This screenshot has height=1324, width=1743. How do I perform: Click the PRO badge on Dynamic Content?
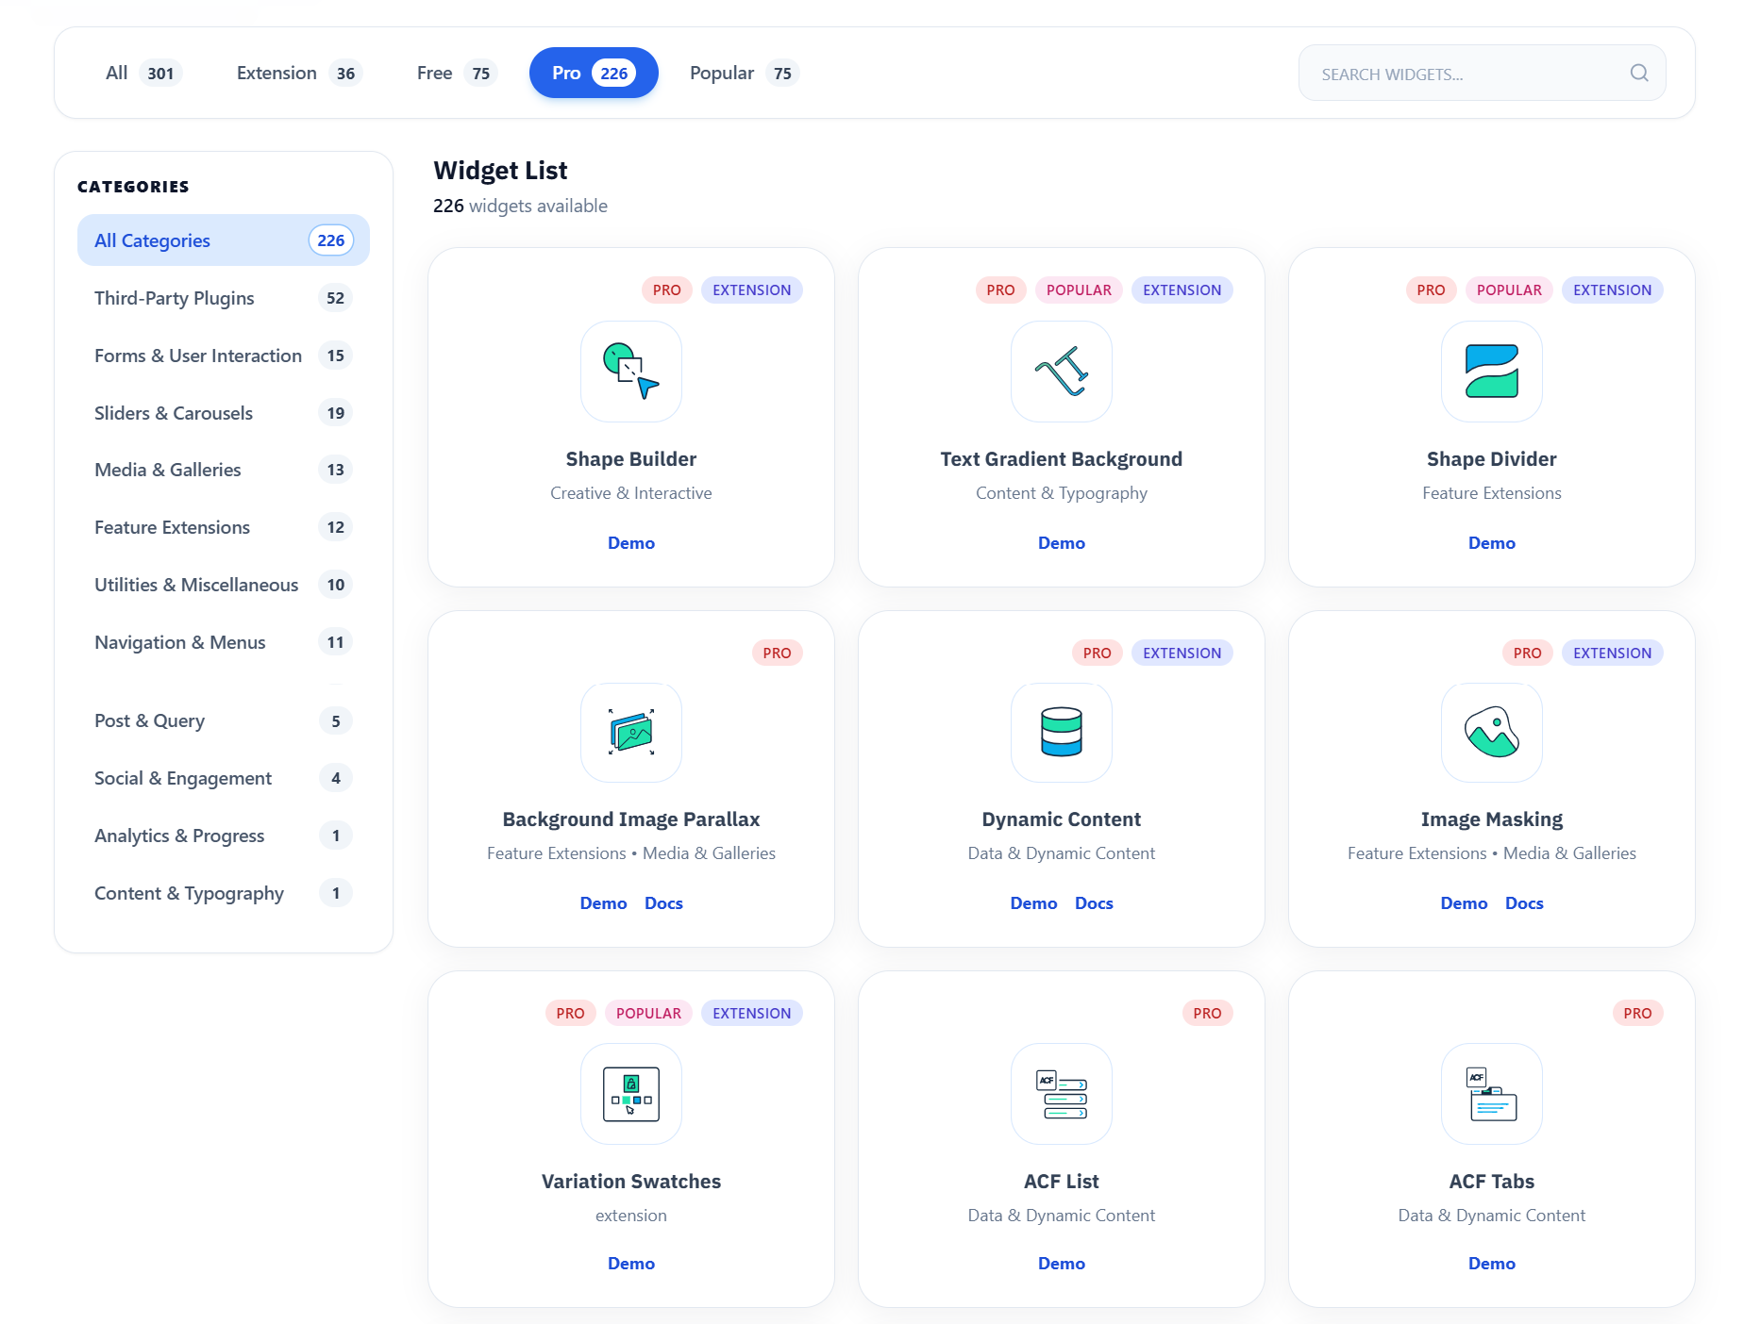coord(1097,654)
